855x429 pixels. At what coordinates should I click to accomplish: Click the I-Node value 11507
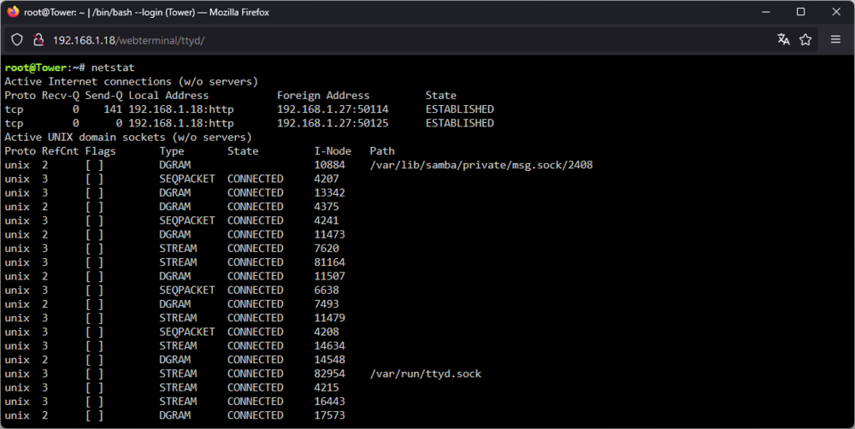coord(329,276)
